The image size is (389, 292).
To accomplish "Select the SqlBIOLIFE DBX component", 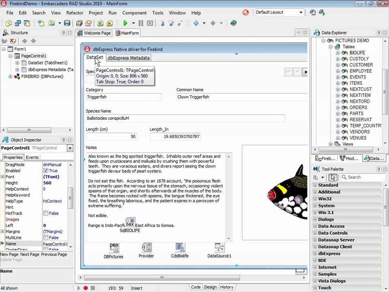I will [x=130, y=222].
